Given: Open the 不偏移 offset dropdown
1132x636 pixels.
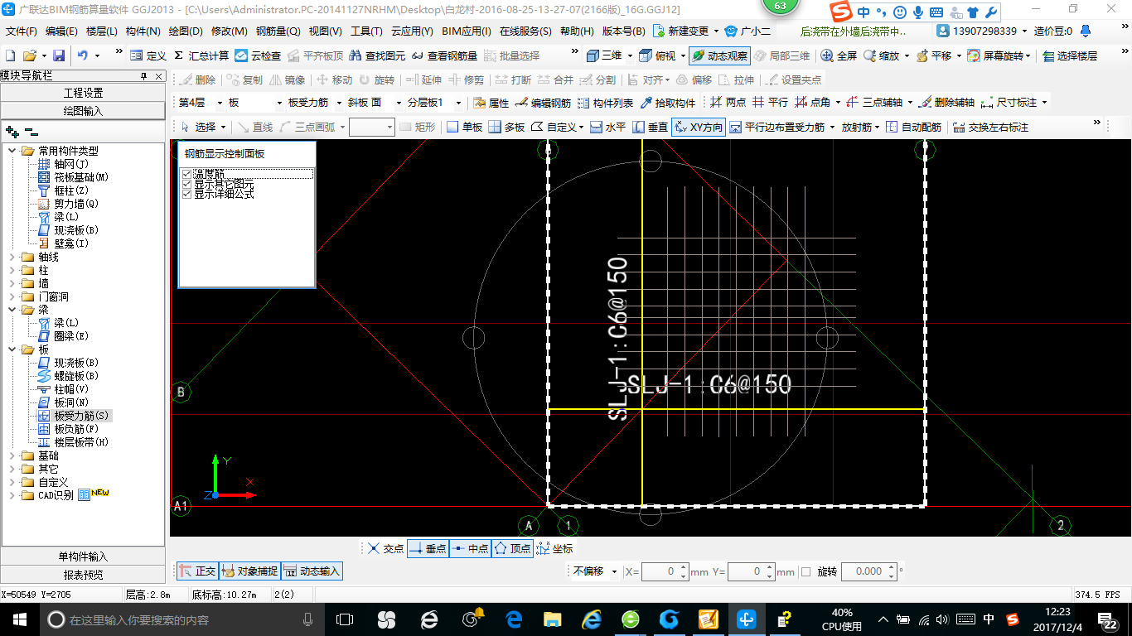Looking at the screenshot, I should pos(614,571).
